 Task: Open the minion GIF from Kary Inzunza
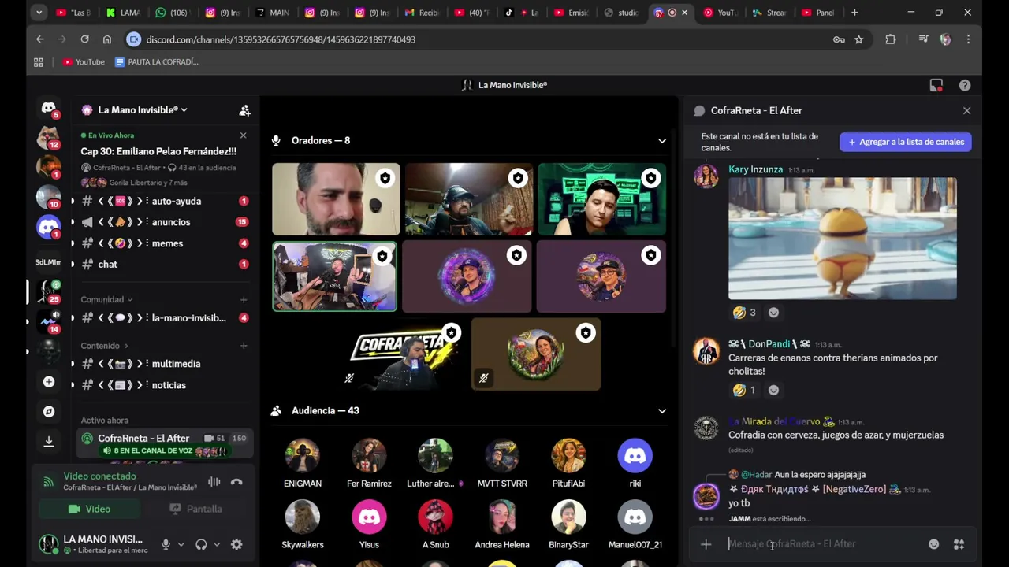(842, 239)
